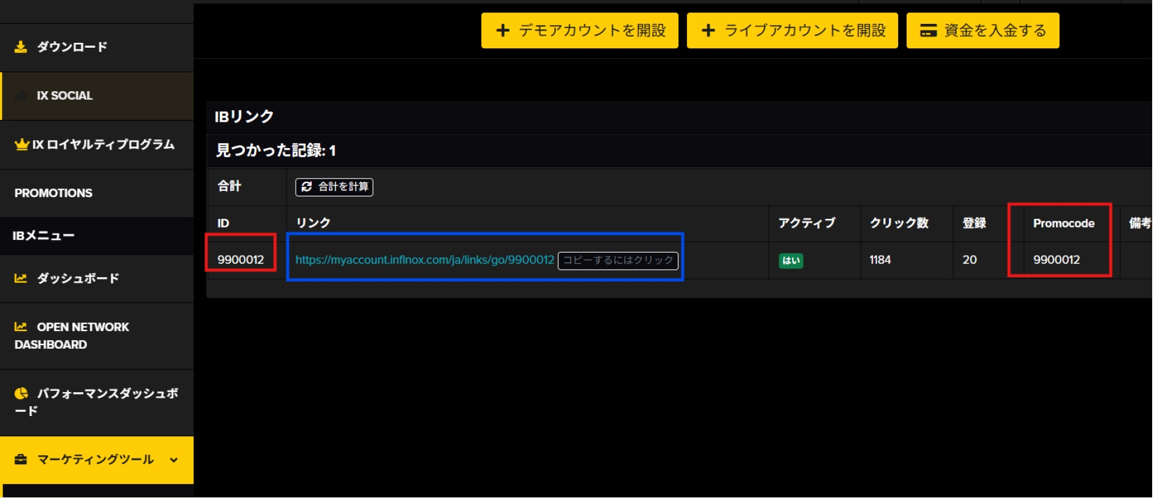
Task: Click the Promocode column header
Action: [1063, 223]
